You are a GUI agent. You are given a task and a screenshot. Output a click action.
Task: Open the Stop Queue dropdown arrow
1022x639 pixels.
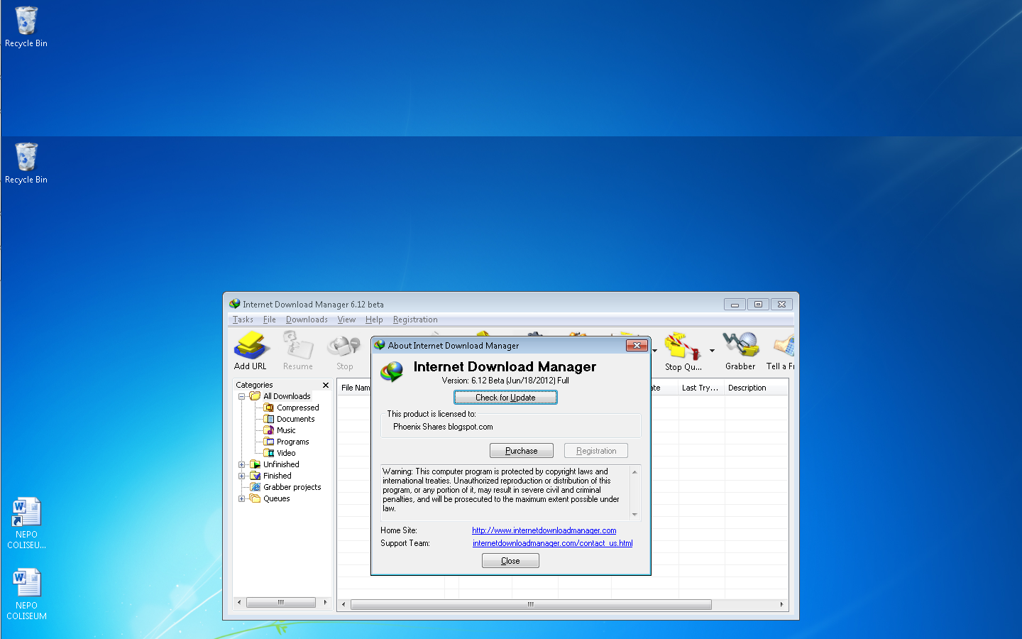coord(712,350)
